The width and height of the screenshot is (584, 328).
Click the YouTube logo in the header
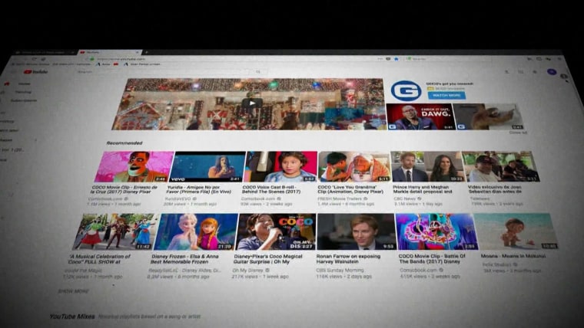pyautogui.click(x=36, y=72)
